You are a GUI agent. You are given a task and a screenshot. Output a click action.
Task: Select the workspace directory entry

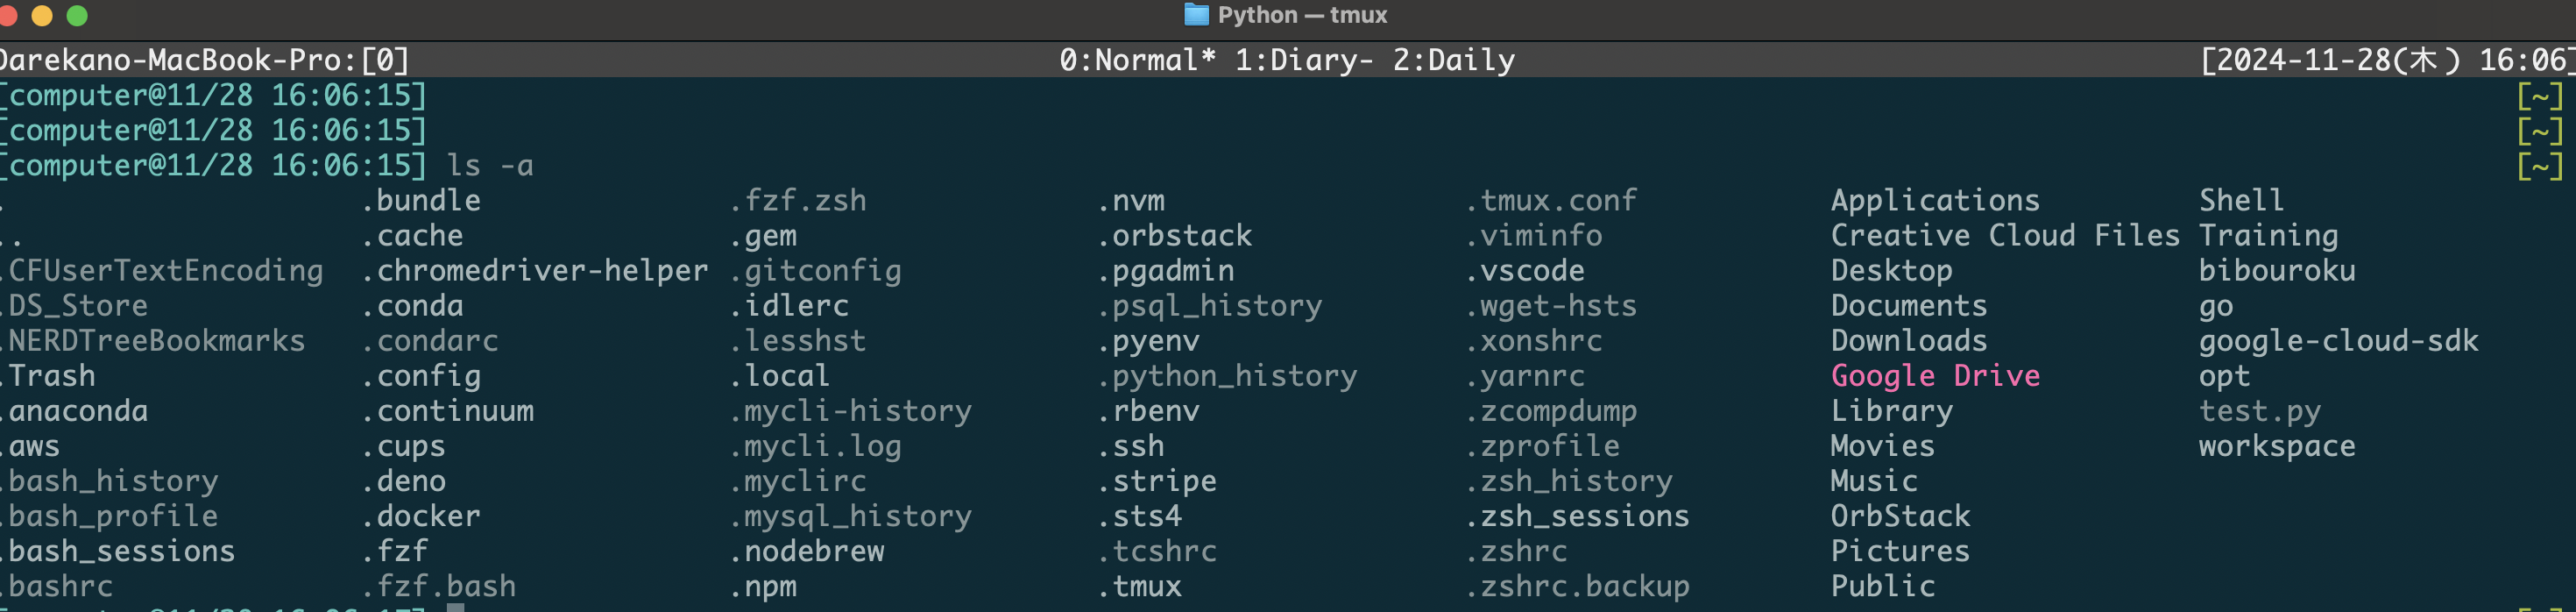pos(2276,445)
